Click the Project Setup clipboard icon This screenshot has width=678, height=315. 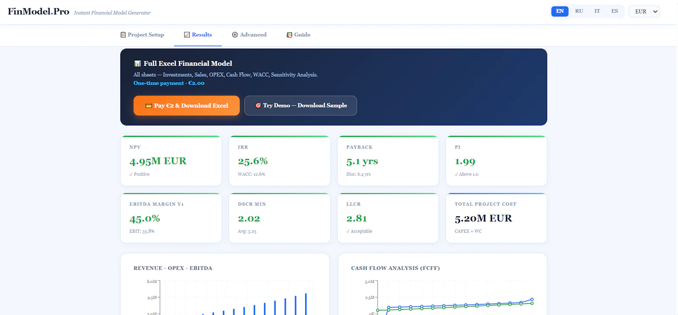point(123,35)
